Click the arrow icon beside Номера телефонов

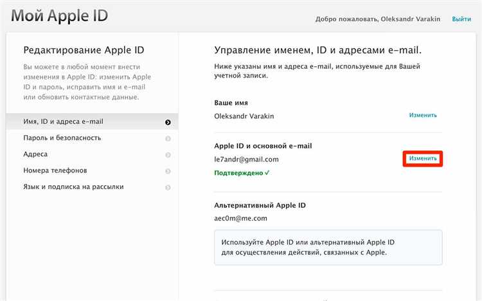click(168, 171)
